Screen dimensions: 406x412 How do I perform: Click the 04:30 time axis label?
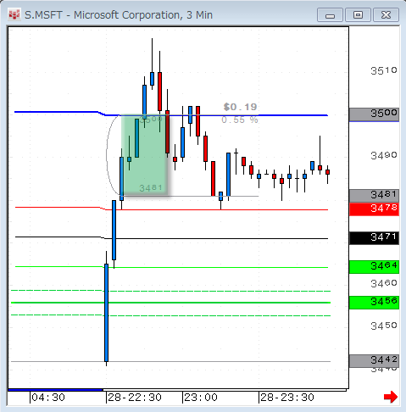48,398
